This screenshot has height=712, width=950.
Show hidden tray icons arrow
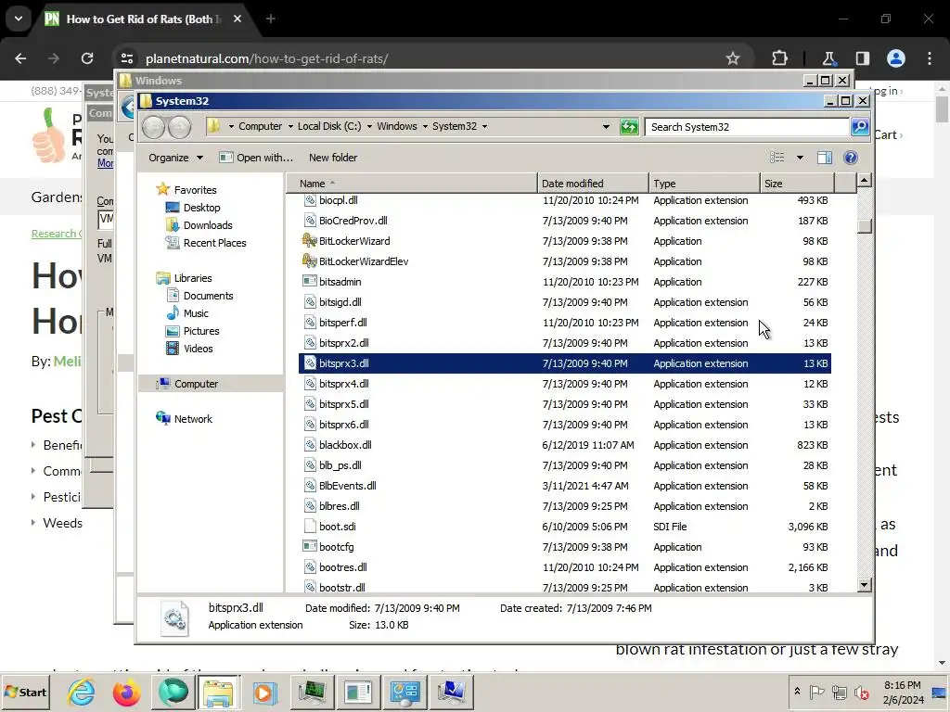pos(797,692)
